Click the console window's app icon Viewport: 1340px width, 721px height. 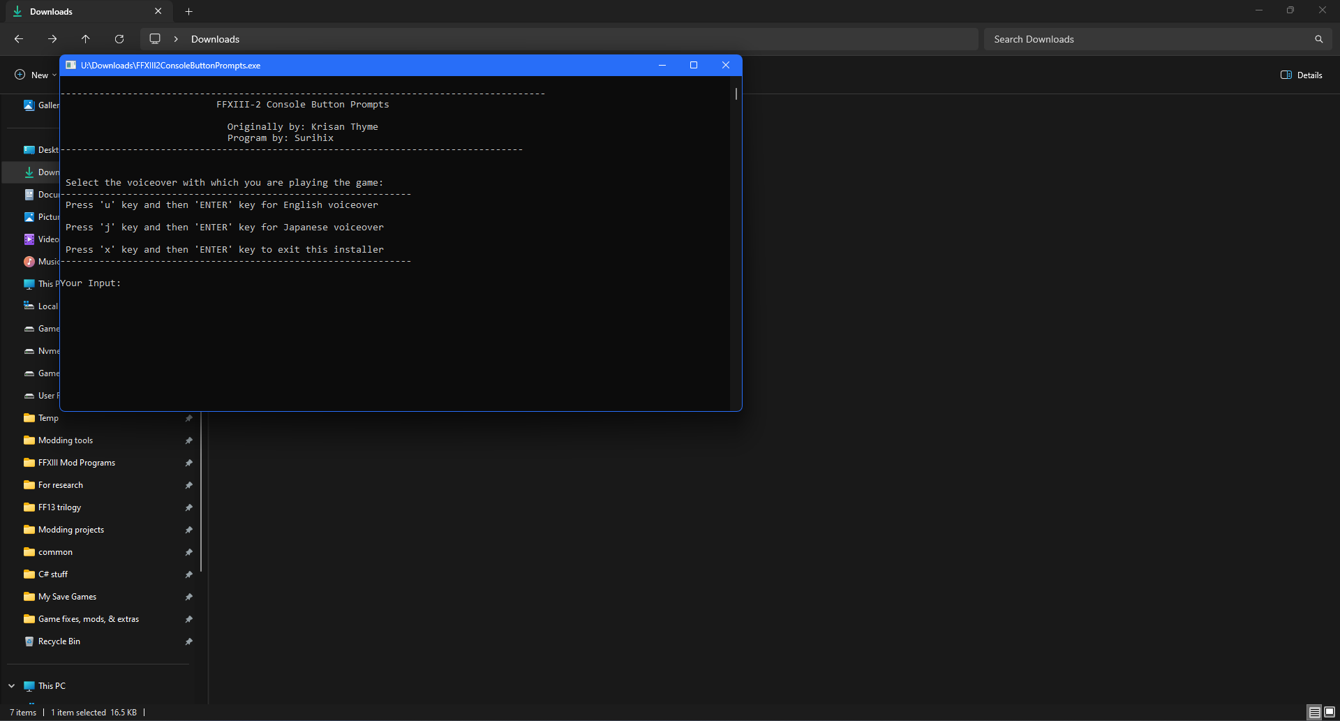[70, 65]
